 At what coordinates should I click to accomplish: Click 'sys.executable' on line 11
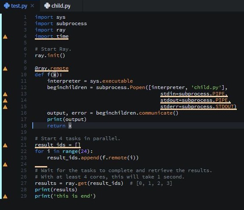click(111, 81)
